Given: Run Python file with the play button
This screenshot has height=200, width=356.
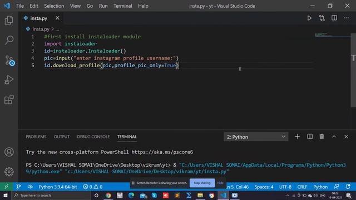Looking at the screenshot, I should click(309, 18).
